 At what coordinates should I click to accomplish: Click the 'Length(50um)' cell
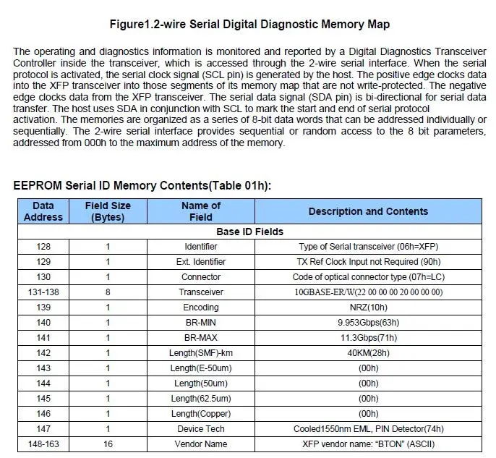201,383
